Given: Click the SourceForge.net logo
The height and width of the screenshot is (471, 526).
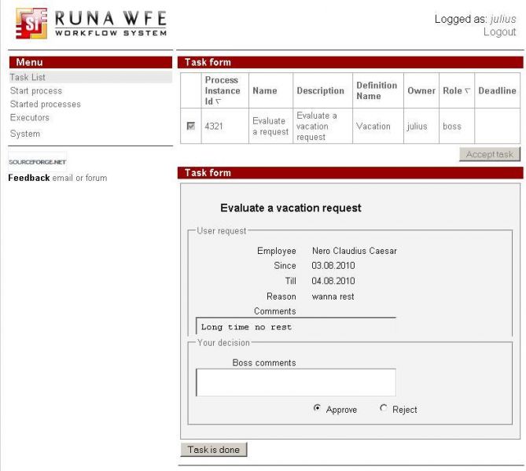Looking at the screenshot, I should [37, 161].
